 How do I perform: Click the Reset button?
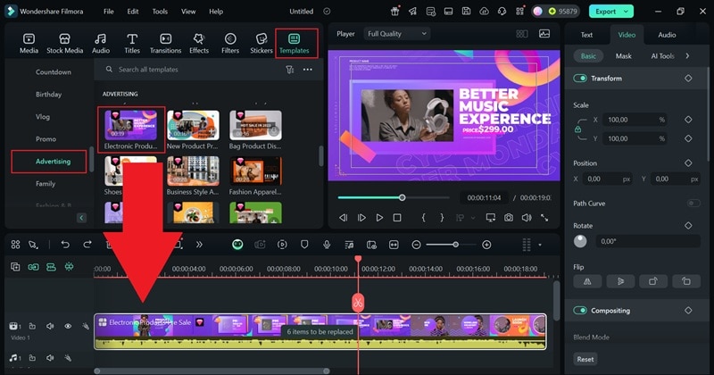(585, 359)
